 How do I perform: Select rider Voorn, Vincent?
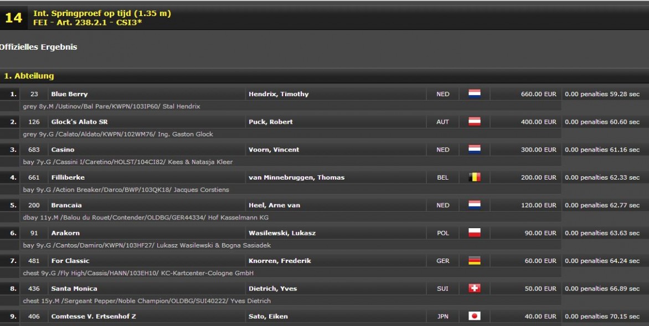(x=274, y=150)
